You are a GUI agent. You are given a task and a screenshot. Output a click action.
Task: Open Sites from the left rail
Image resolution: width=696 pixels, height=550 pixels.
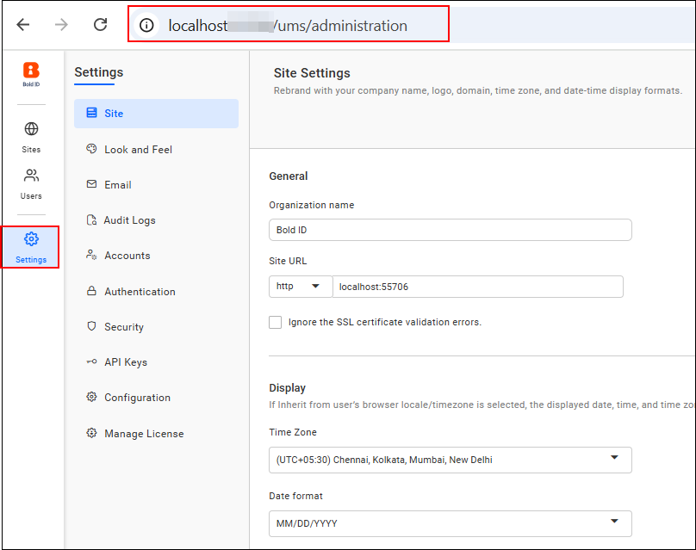coord(31,137)
